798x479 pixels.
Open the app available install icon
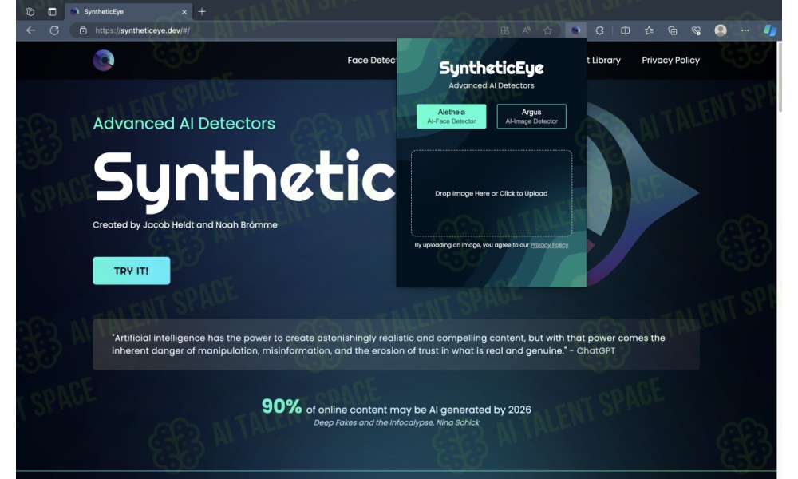505,30
